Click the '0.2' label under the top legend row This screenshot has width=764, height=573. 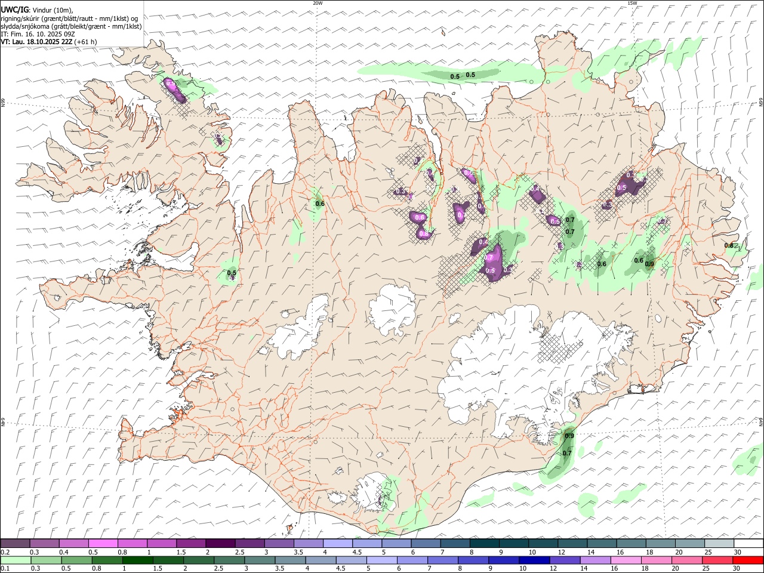[x=5, y=552]
